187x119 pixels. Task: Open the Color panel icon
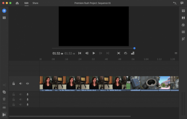183,25
